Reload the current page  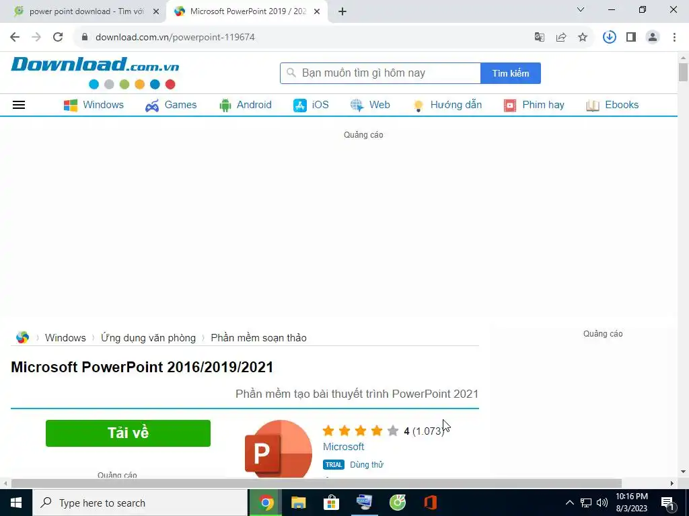[x=58, y=37]
